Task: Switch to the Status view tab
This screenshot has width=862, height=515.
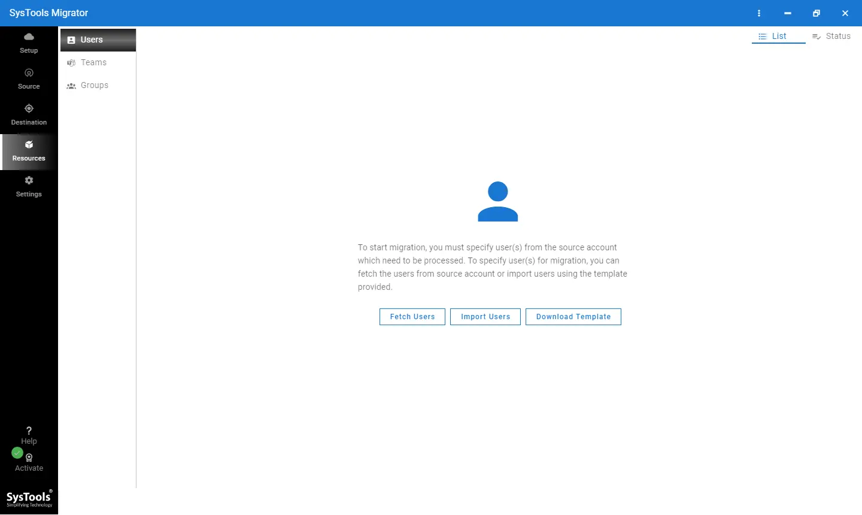Action: [x=831, y=36]
